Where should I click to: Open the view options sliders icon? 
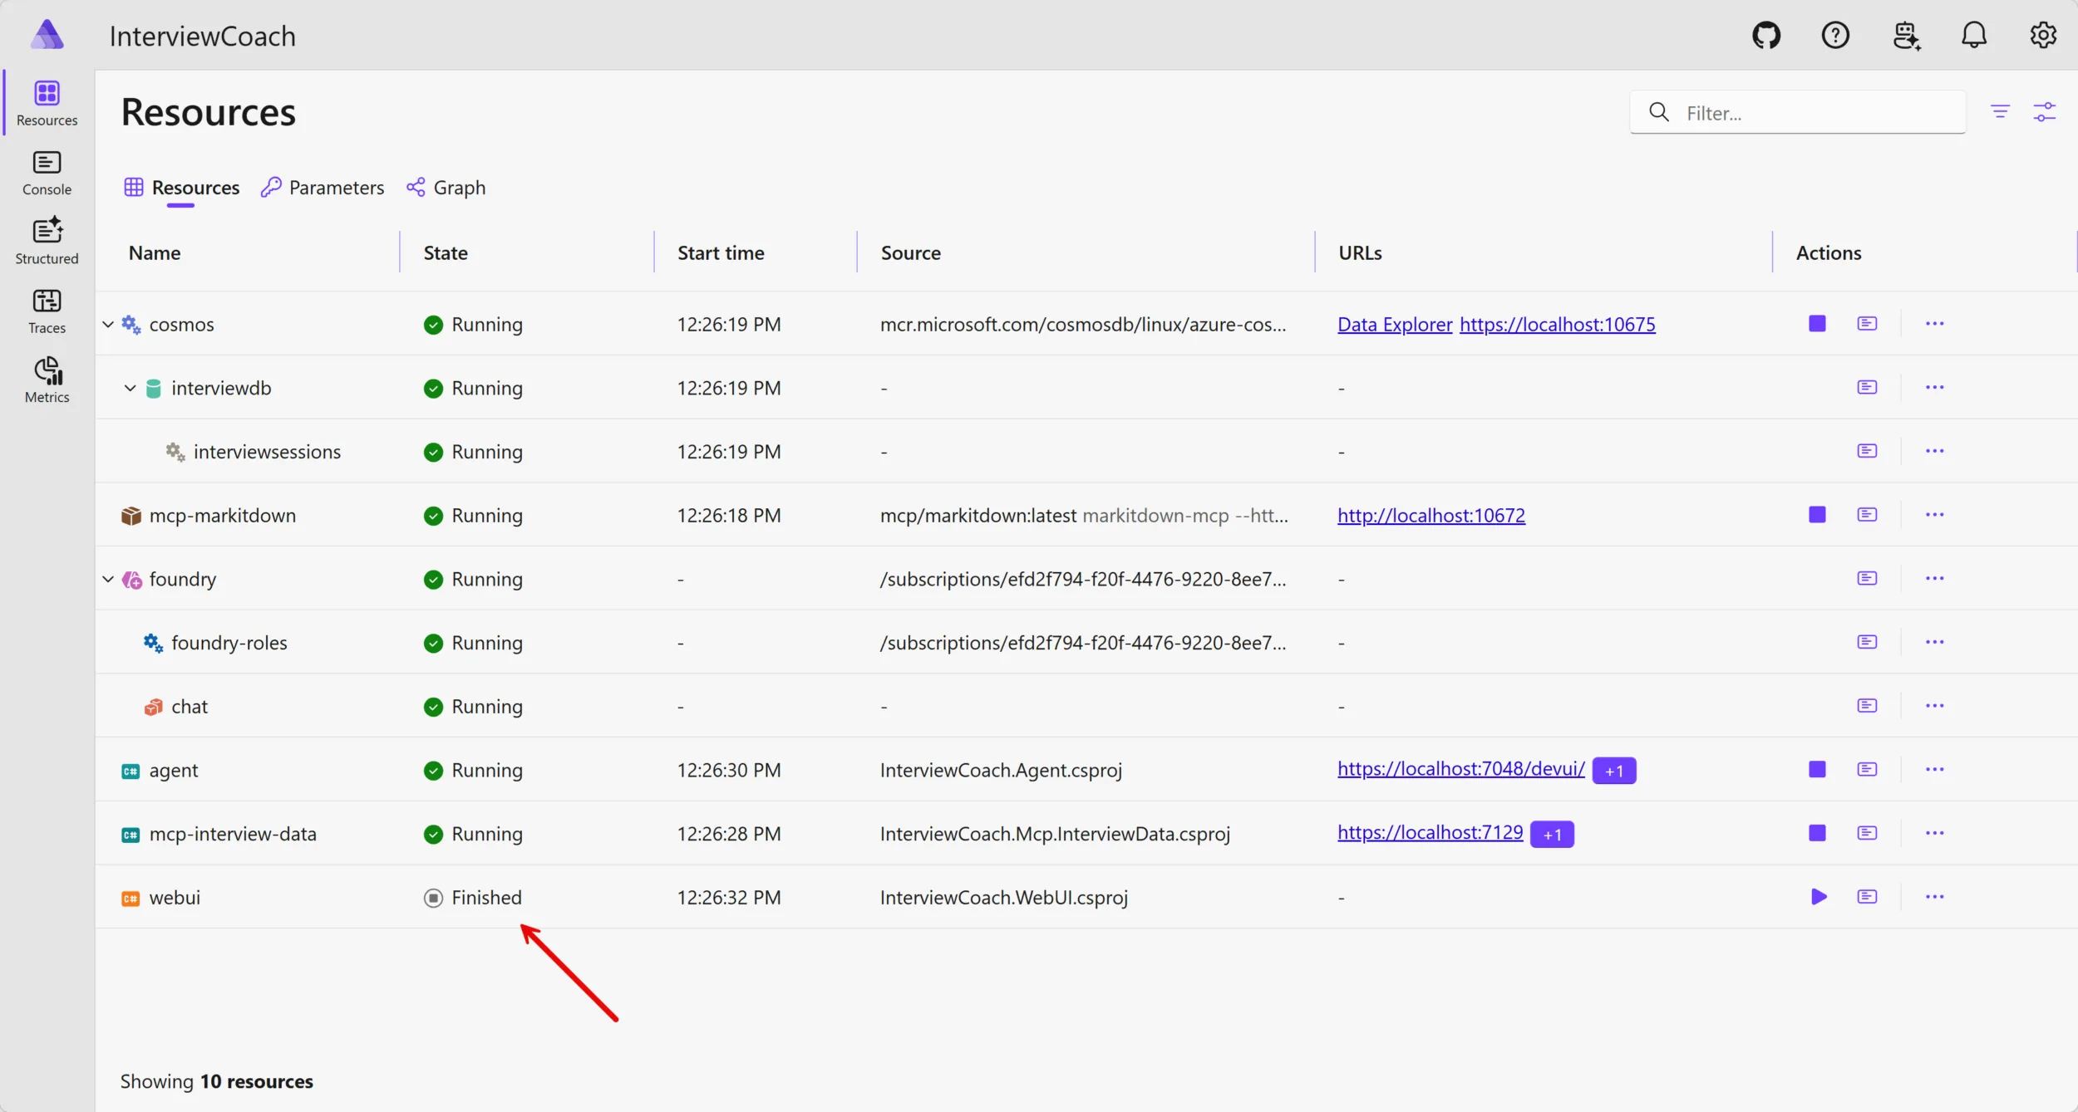click(x=2044, y=111)
